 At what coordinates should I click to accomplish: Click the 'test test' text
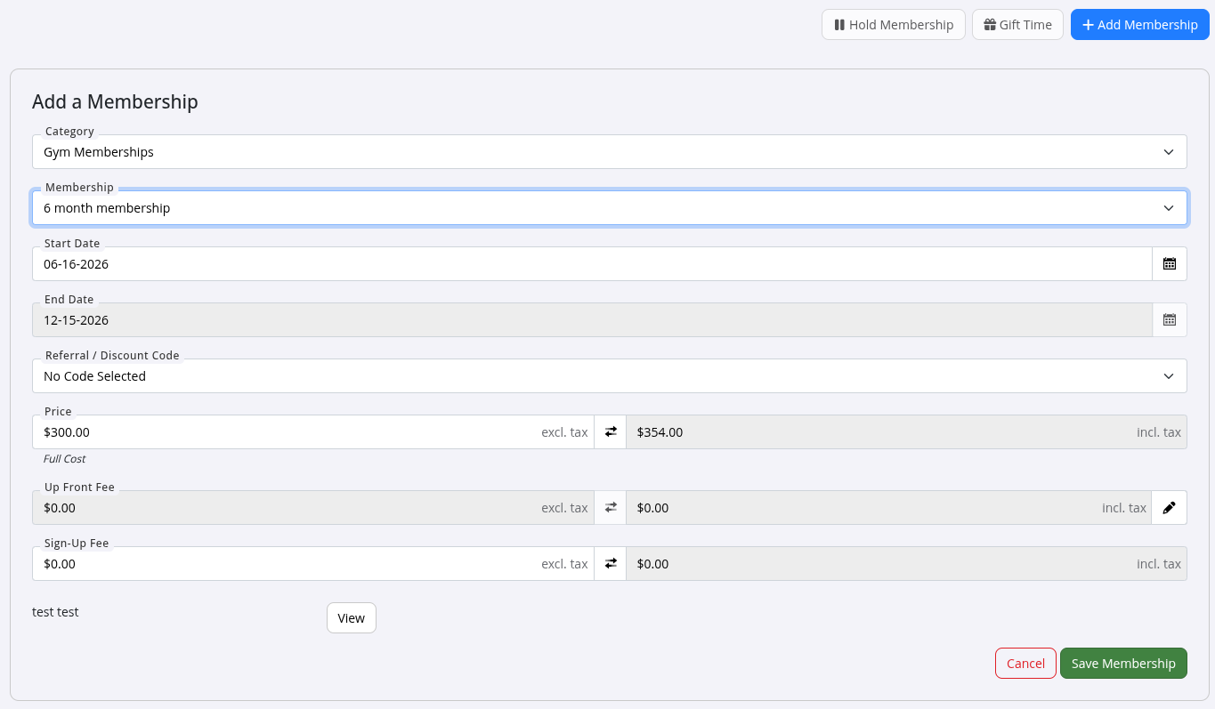[55, 612]
